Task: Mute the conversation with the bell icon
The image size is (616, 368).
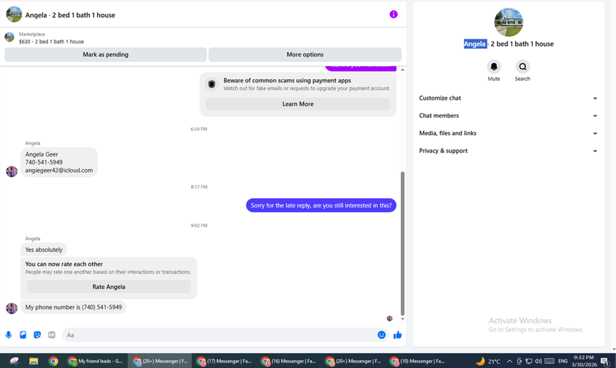Action: [494, 67]
